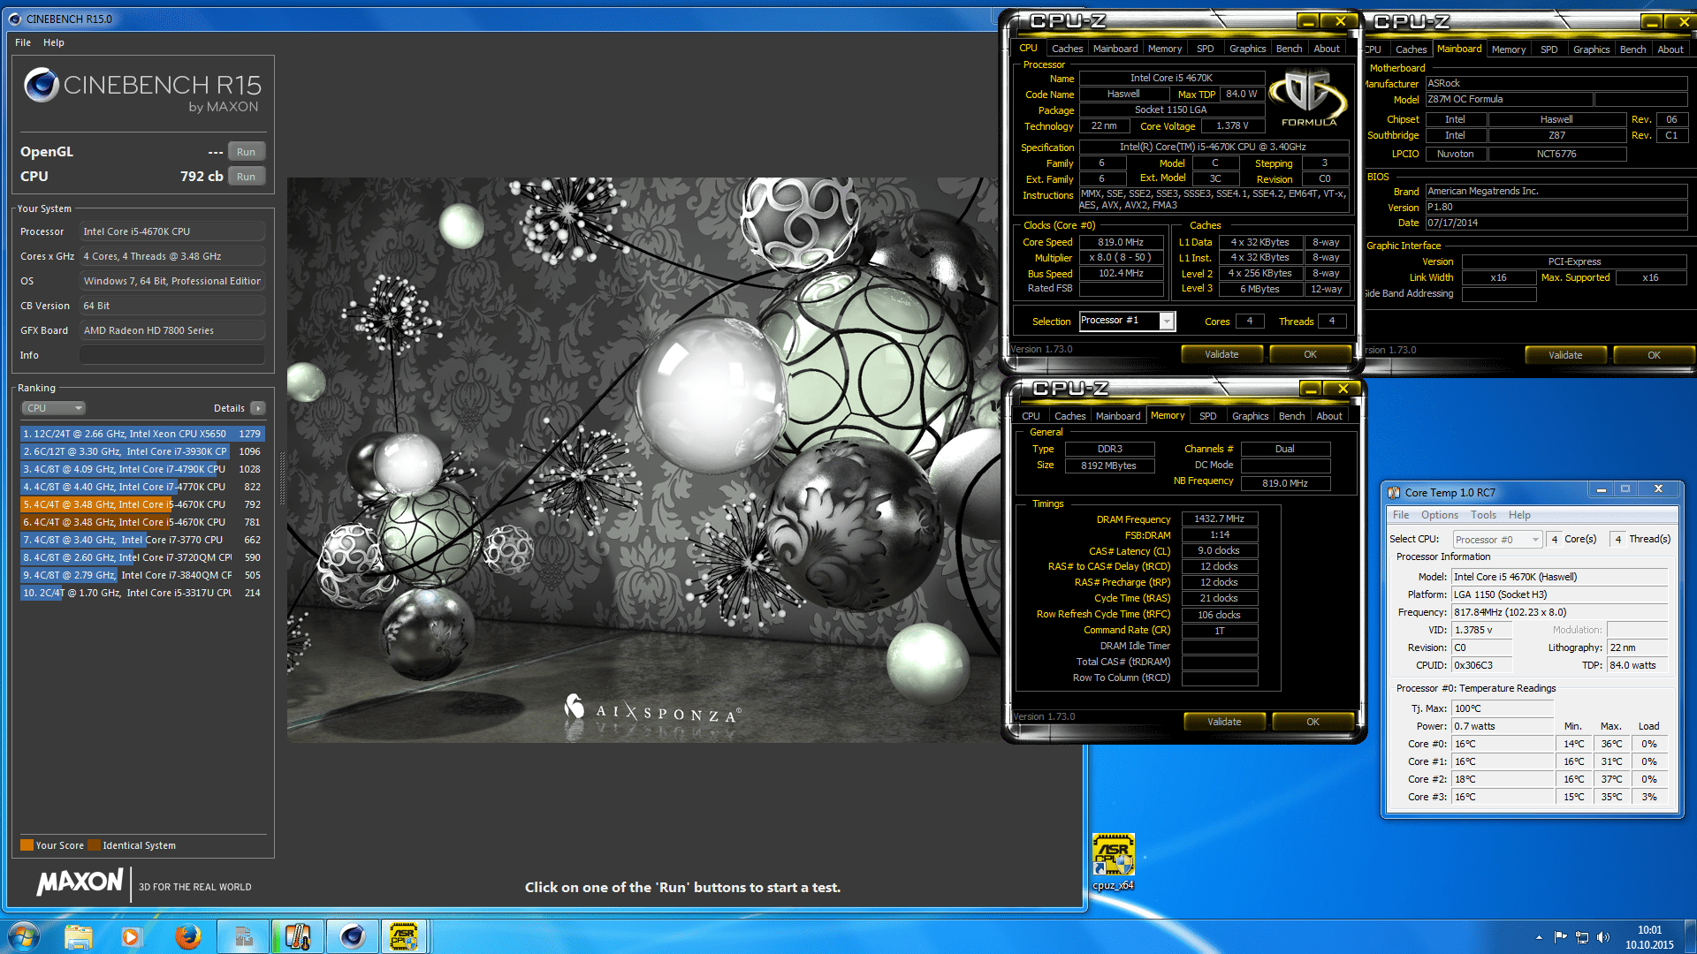Open Core Temp Help menu
This screenshot has height=954, width=1697.
pos(1519,515)
